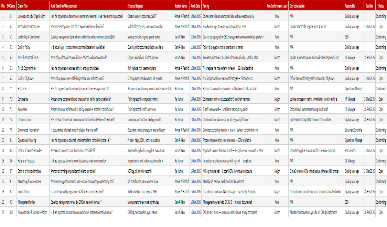Click the '15 Feb 2026' due date cell
The height and width of the screenshot is (227, 387).
[x=369, y=57]
